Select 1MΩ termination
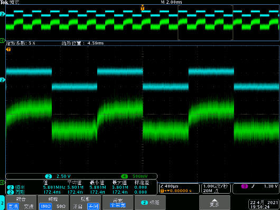280x210 pixels. tap(45, 206)
